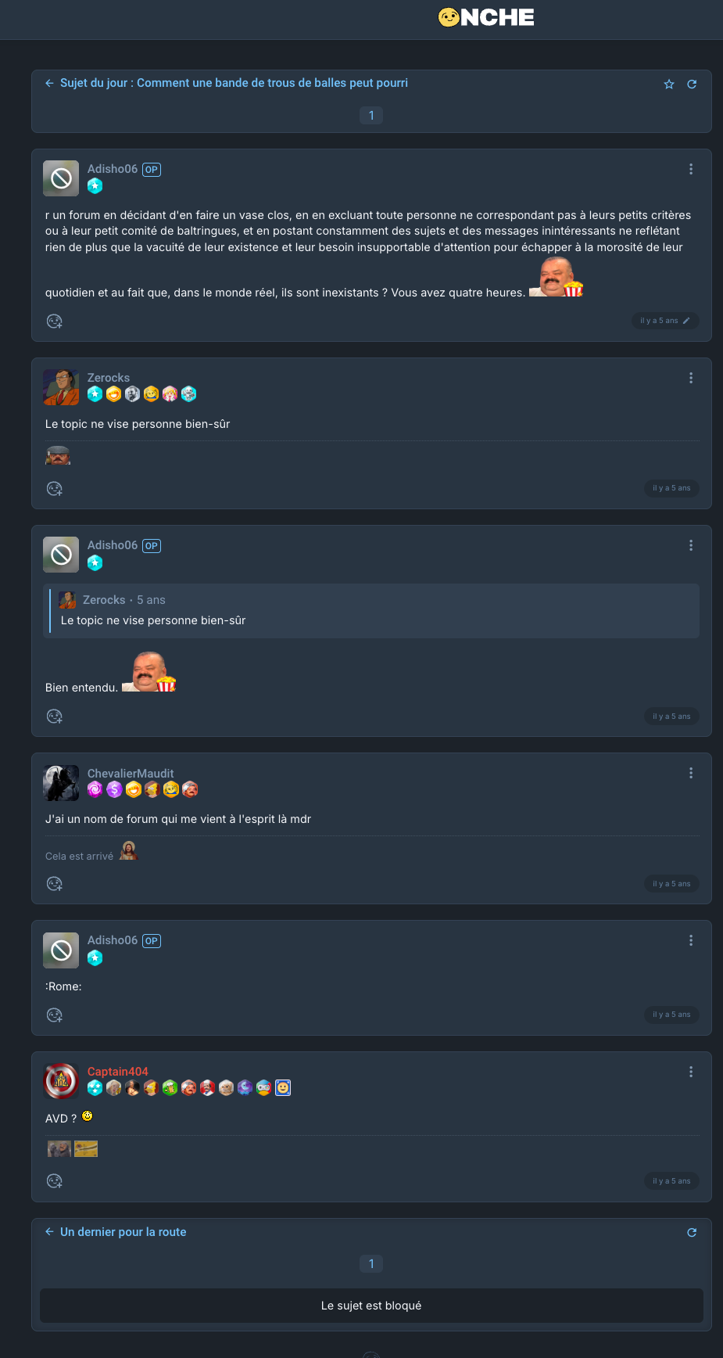Select page 1 in the top pagination
Image resolution: width=723 pixels, height=1358 pixels.
tap(371, 116)
